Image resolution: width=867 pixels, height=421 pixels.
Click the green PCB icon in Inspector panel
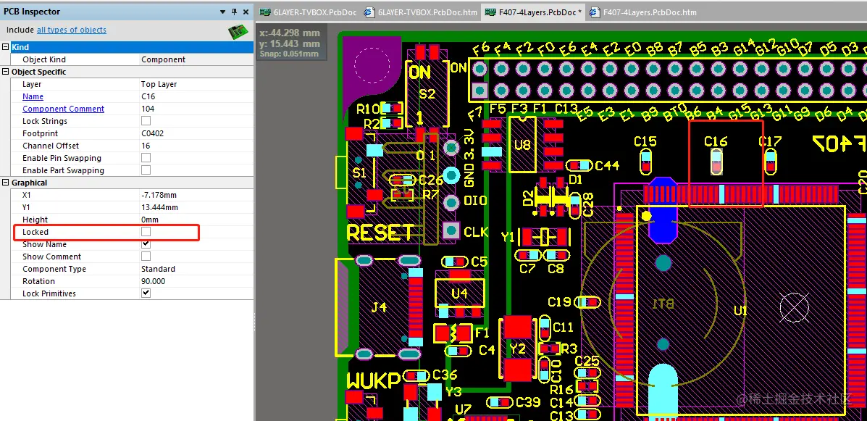point(238,32)
